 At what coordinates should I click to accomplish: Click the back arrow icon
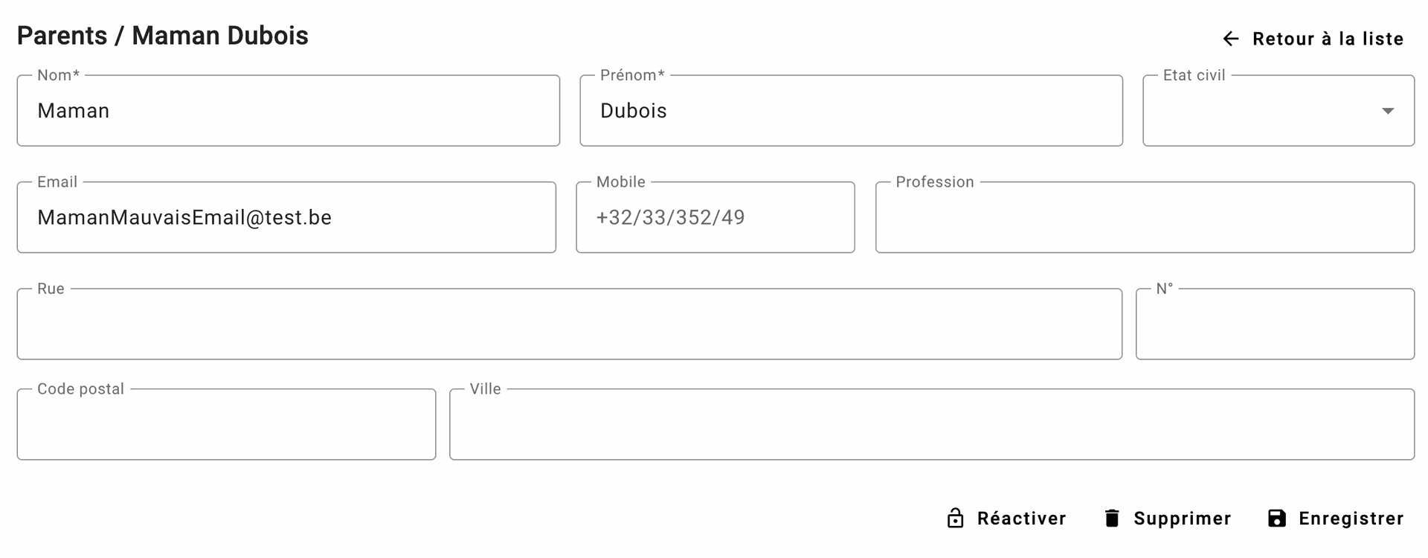coord(1231,39)
